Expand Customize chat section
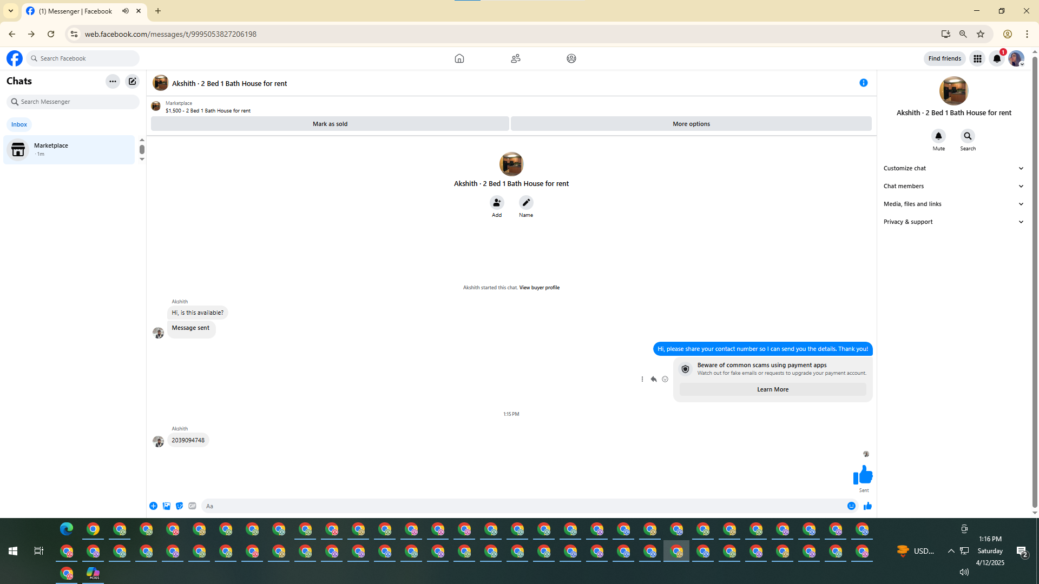Image resolution: width=1039 pixels, height=584 pixels. tap(954, 169)
